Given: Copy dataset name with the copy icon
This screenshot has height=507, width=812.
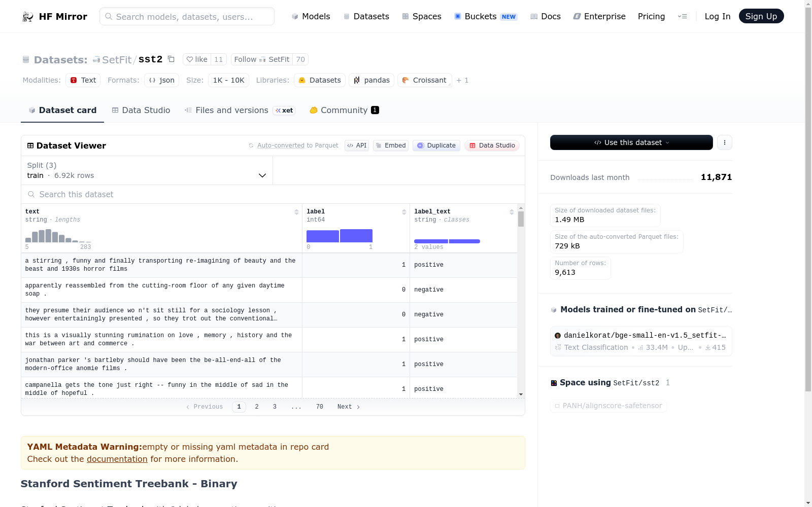Looking at the screenshot, I should point(172,59).
